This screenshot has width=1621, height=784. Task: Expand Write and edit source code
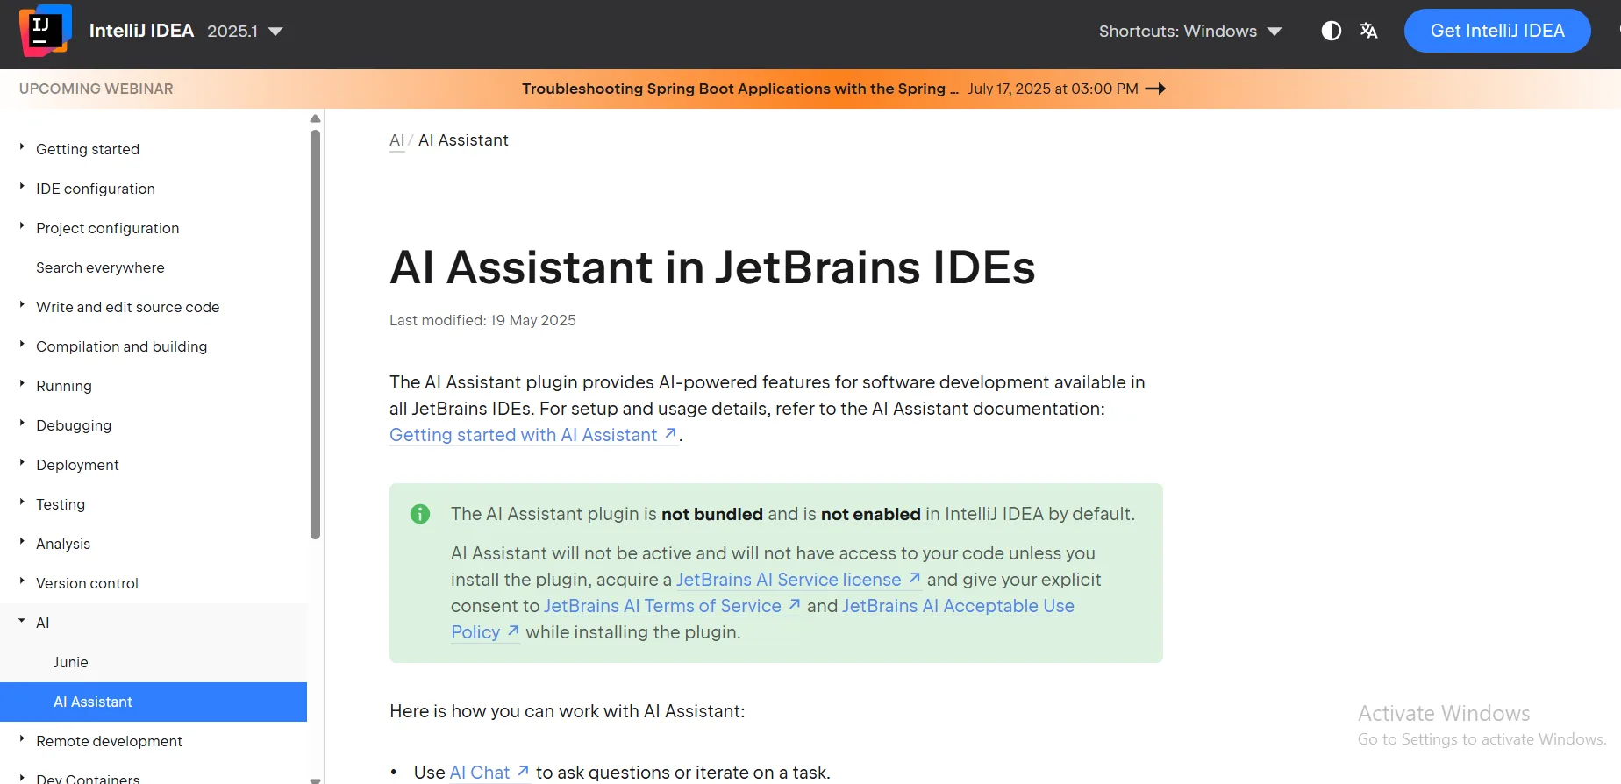[x=22, y=305]
